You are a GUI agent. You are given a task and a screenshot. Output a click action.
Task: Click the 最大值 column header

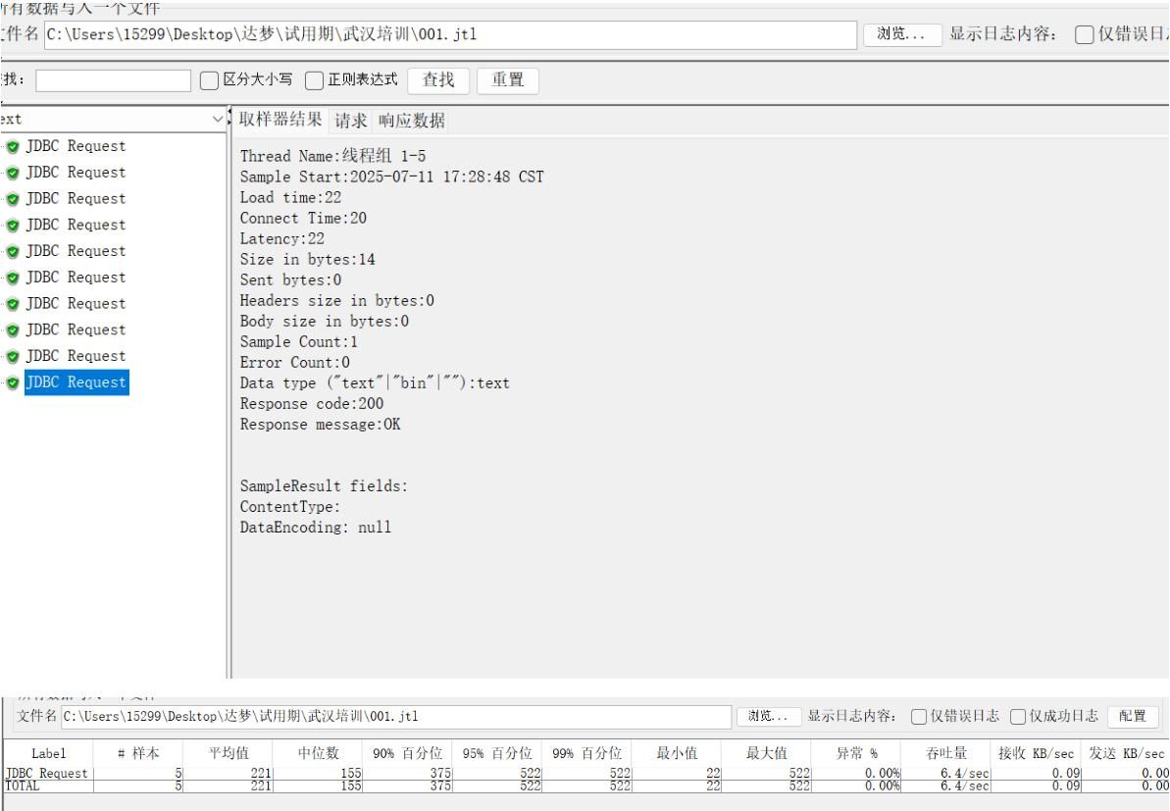pyautogui.click(x=766, y=753)
